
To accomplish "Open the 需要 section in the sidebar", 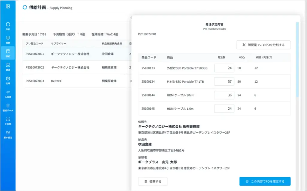I will pyautogui.click(x=8, y=40).
